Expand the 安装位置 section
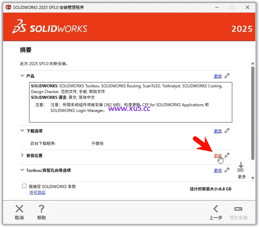This screenshot has height=227, width=259. pyautogui.click(x=22, y=155)
